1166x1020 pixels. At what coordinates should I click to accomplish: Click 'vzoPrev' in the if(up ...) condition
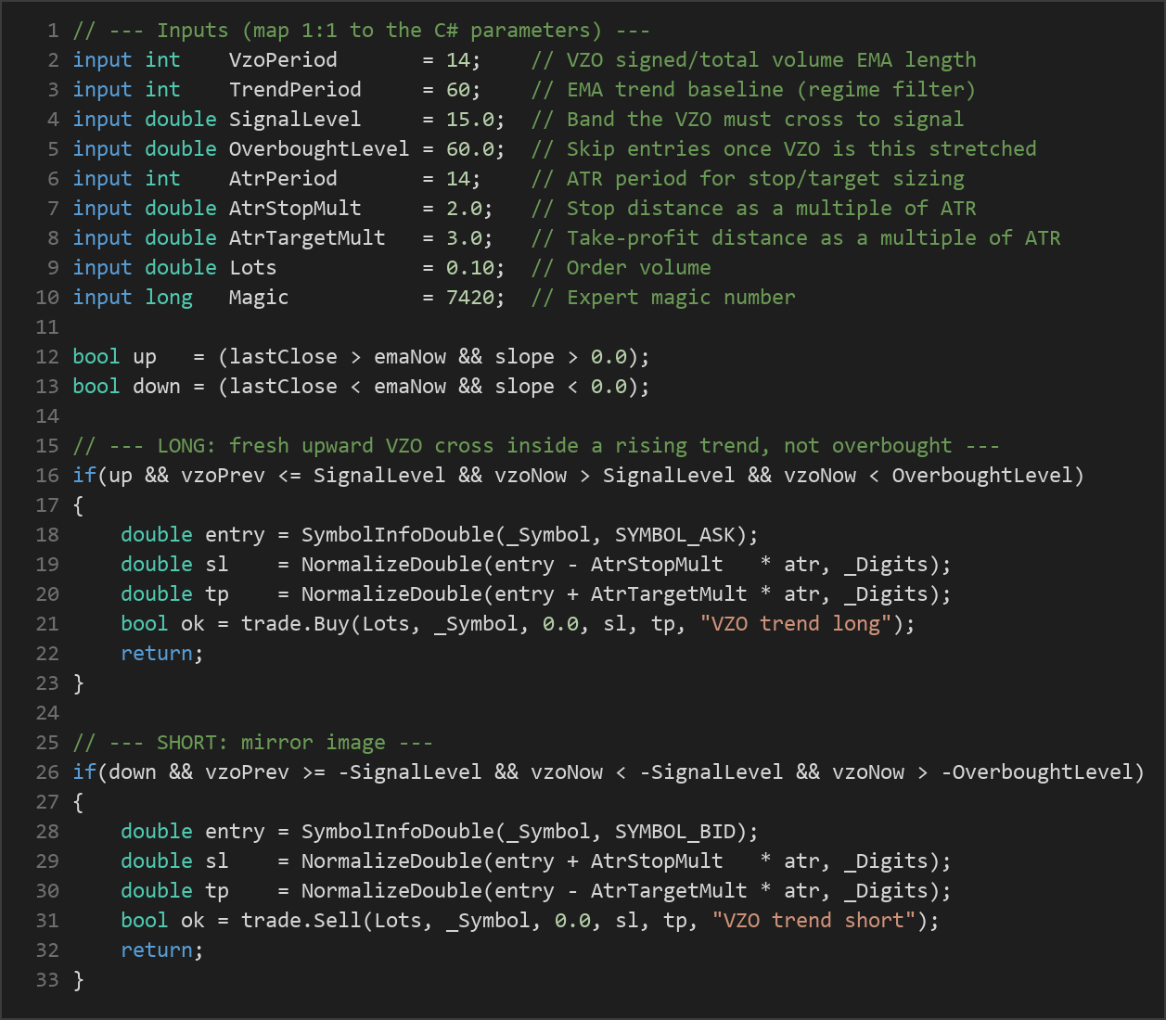coord(223,476)
